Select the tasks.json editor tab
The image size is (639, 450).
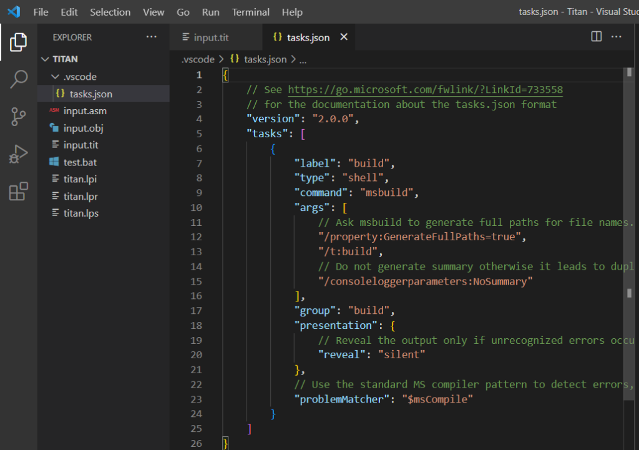308,37
